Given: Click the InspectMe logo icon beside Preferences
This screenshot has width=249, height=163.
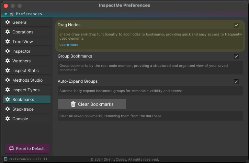Looking at the screenshot, I should coord(12,14).
